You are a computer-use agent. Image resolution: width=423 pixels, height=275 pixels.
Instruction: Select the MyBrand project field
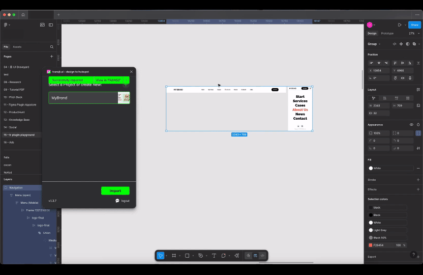(x=83, y=98)
